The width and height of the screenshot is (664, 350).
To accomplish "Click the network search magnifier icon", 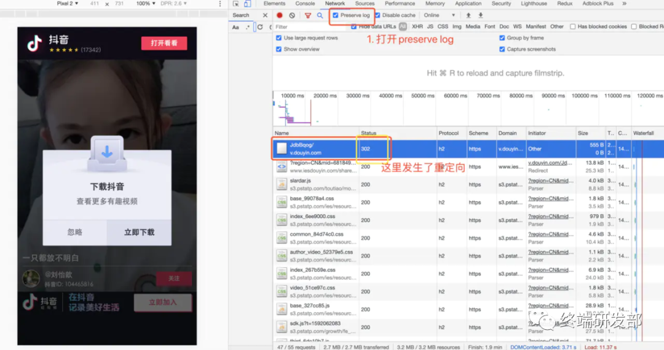I will (320, 15).
